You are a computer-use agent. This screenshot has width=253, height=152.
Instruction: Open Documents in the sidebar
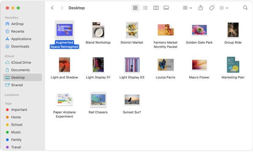(22, 70)
